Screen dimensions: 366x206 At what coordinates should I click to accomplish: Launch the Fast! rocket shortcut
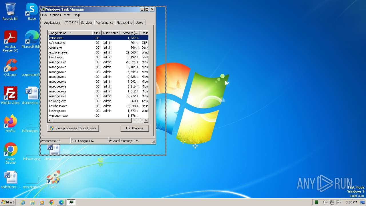click(x=53, y=180)
